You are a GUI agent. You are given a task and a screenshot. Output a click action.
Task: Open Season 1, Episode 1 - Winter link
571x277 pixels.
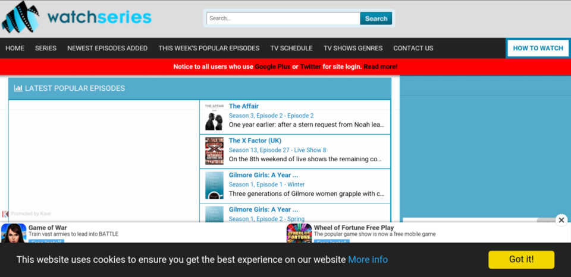click(x=266, y=184)
